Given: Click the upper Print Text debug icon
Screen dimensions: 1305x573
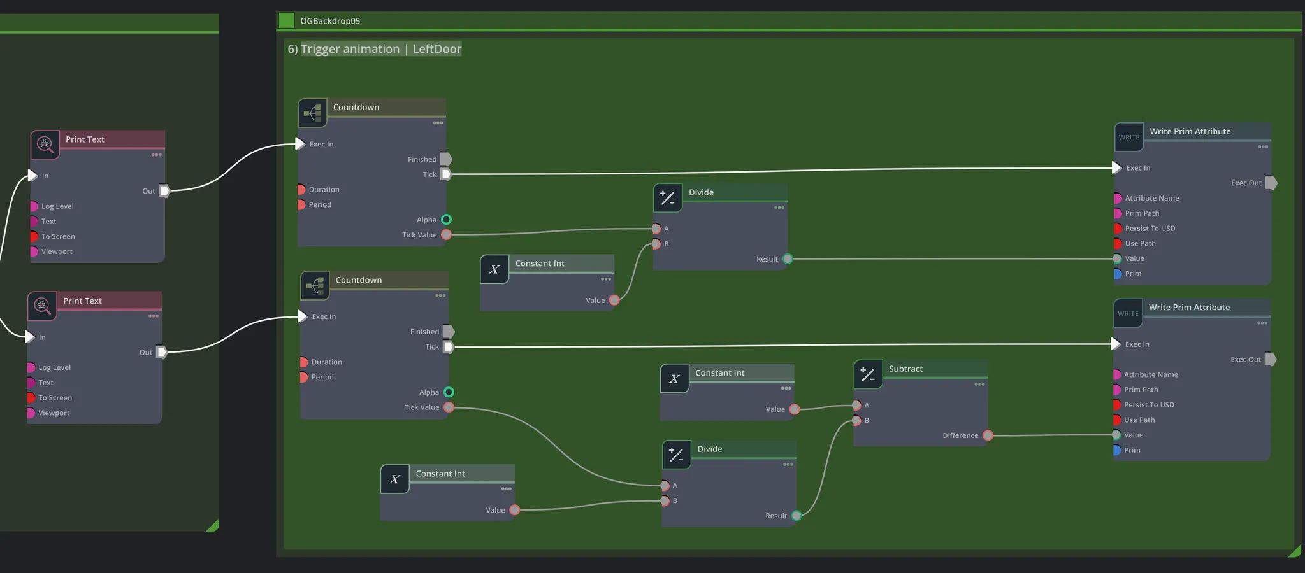Looking at the screenshot, I should (45, 145).
